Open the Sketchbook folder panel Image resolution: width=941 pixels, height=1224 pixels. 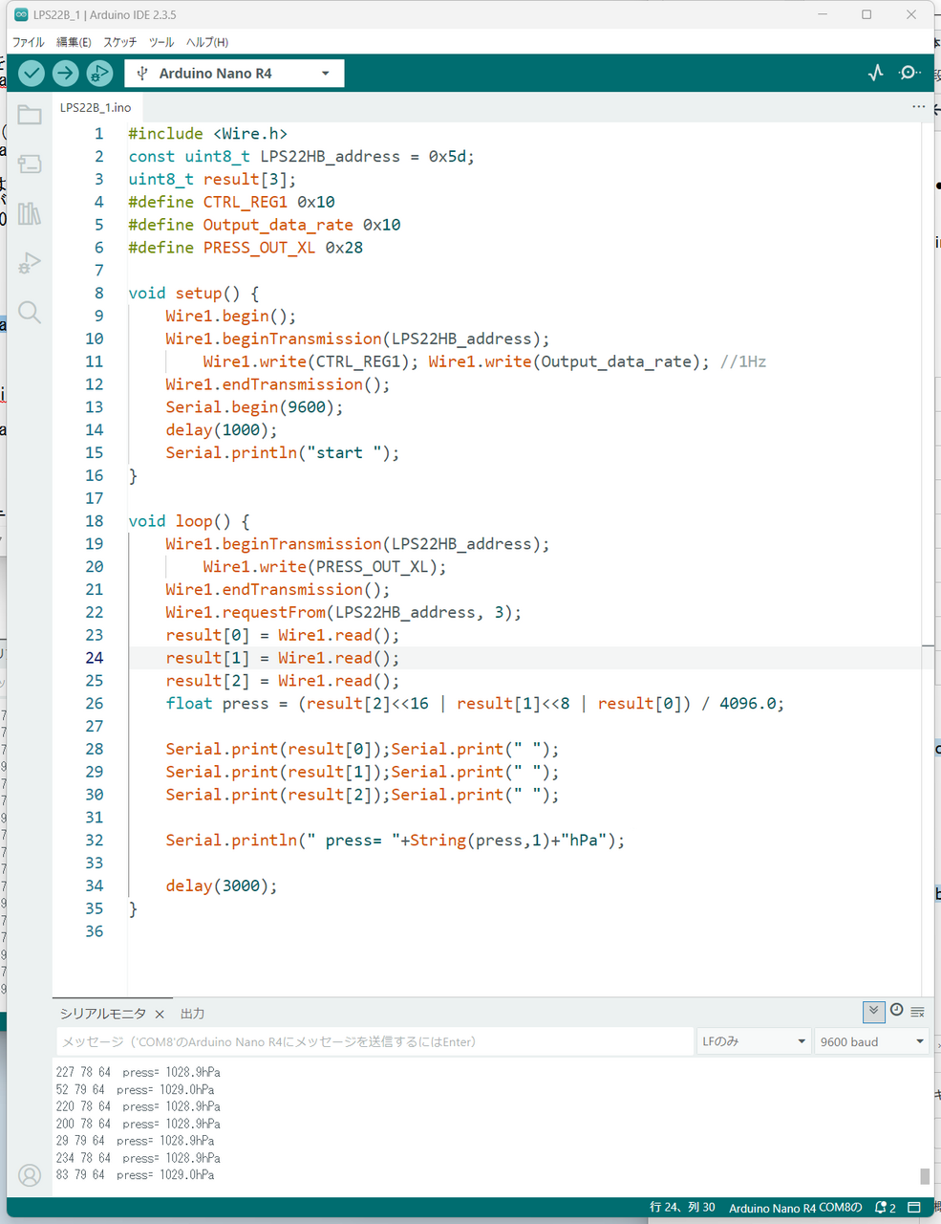click(30, 116)
